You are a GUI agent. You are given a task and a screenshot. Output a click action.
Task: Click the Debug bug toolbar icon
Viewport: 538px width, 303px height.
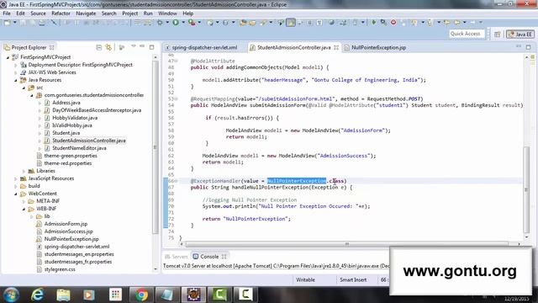point(161,23)
